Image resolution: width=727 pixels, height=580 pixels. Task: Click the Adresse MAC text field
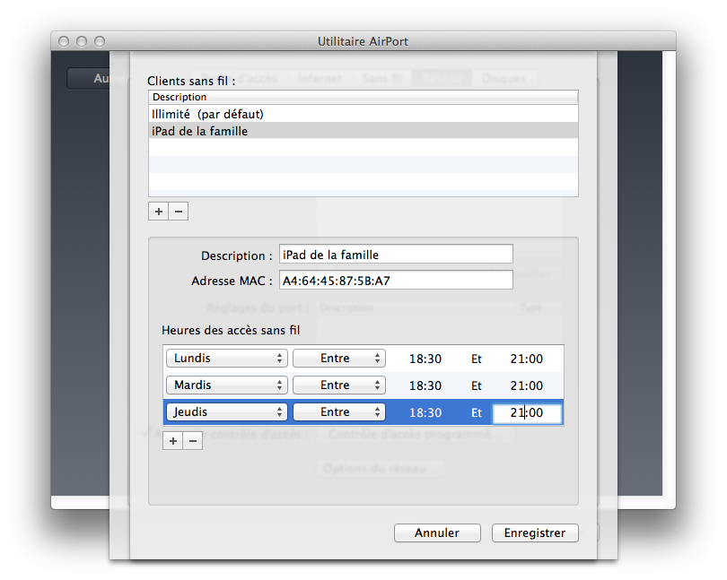396,281
